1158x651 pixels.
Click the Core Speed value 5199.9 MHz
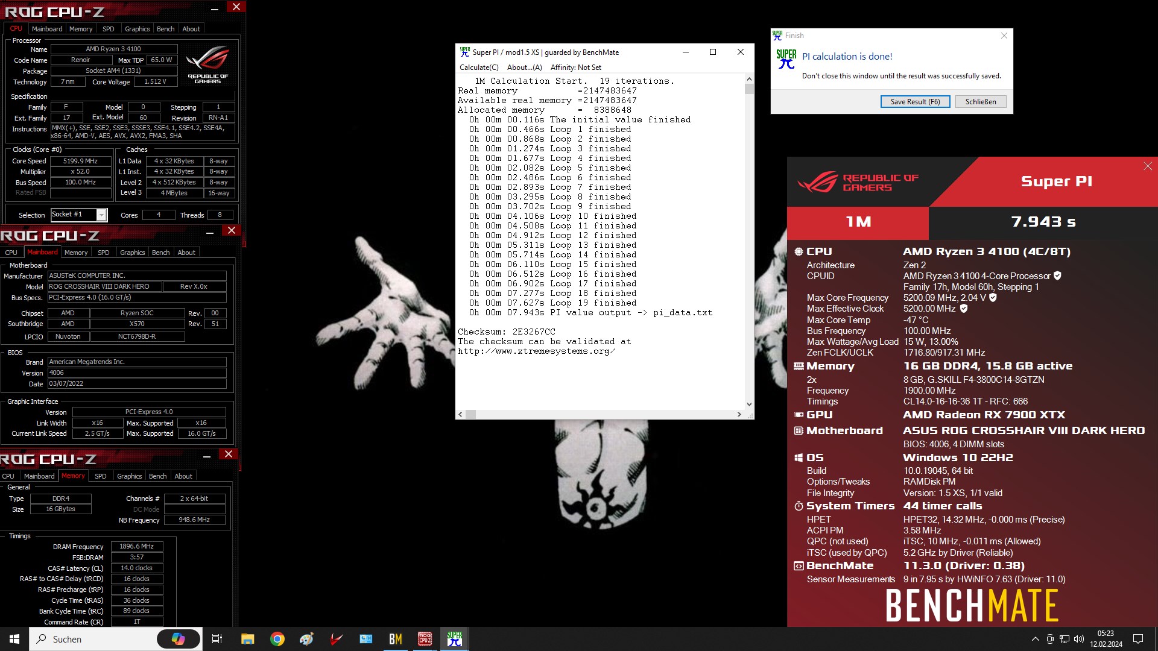coord(81,161)
